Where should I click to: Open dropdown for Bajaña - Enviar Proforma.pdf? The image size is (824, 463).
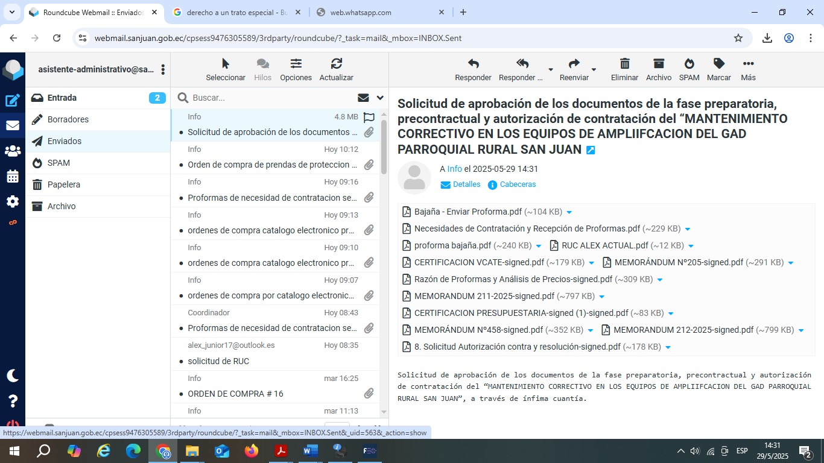(x=569, y=212)
